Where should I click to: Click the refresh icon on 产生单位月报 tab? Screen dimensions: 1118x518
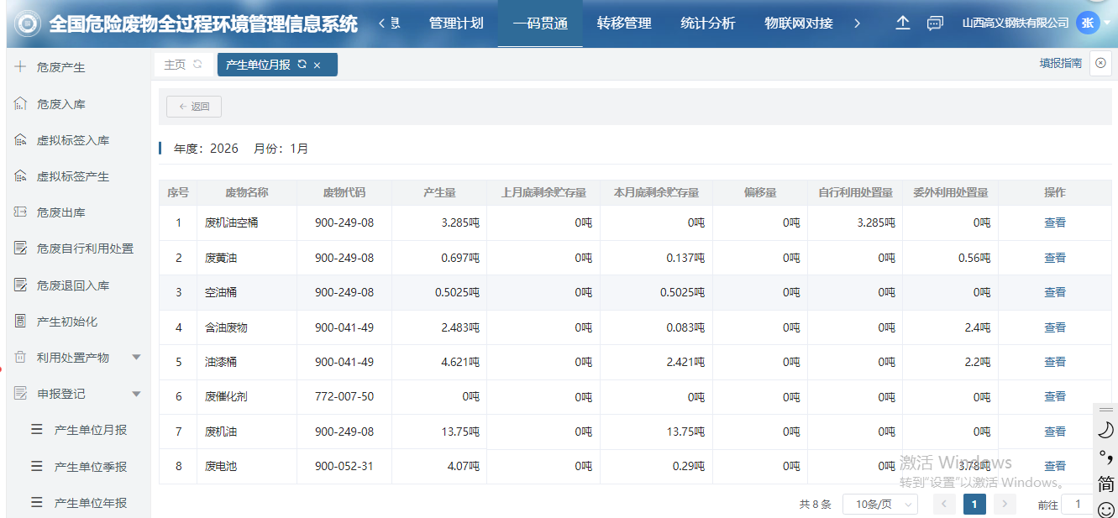(302, 65)
